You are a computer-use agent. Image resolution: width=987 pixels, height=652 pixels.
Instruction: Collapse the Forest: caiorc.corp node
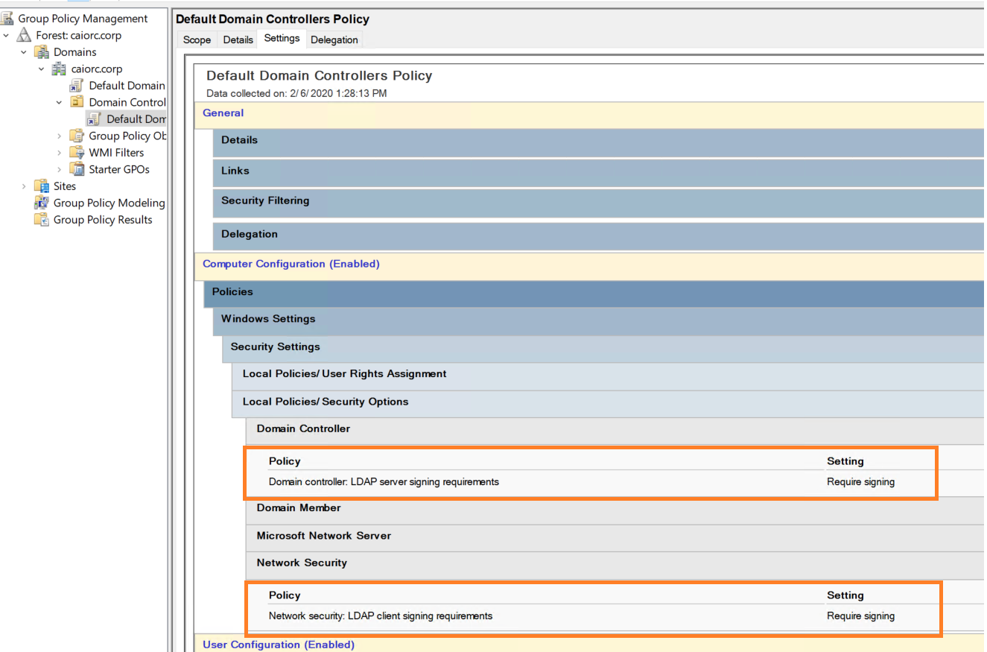[7, 35]
